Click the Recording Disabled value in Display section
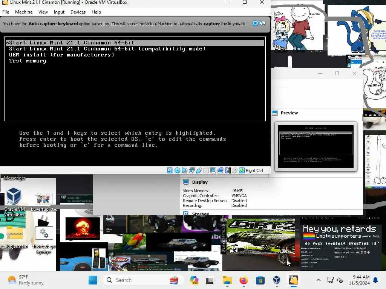Screen dimensions: 386x289 click(x=239, y=206)
